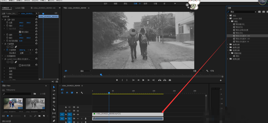This screenshot has height=123, width=268.
Task: Click the Selection arrow tool
Action: (54, 87)
